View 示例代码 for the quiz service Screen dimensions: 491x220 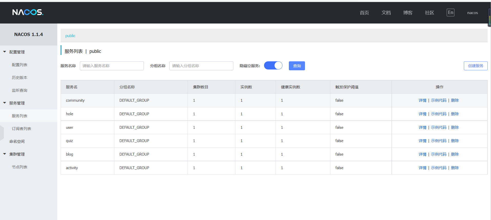tap(439, 141)
